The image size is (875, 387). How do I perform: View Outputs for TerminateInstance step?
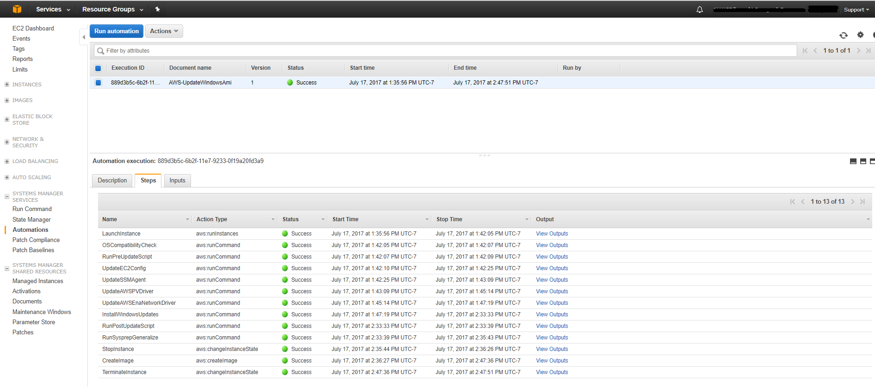552,372
